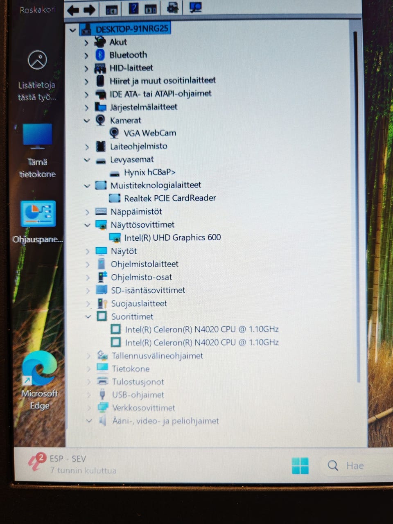Click the Scan for hardware changes icon

195,7
